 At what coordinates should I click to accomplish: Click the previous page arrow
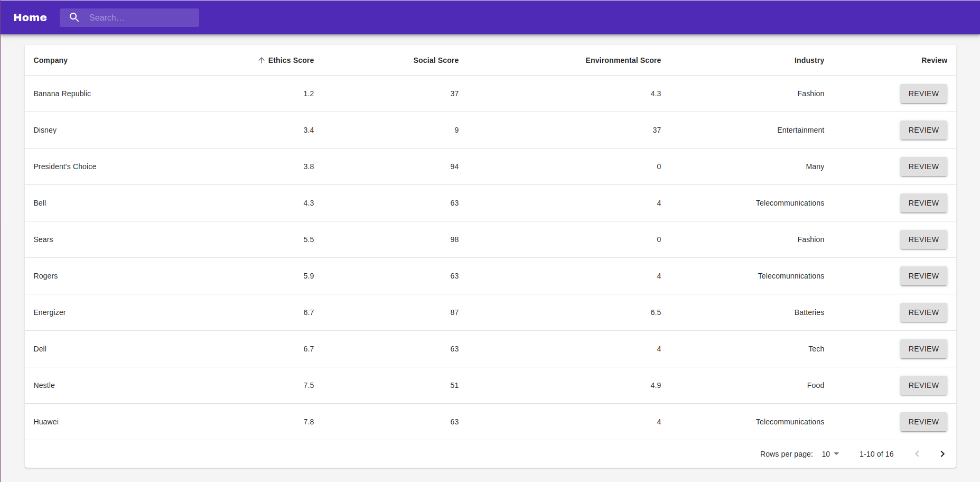click(917, 454)
